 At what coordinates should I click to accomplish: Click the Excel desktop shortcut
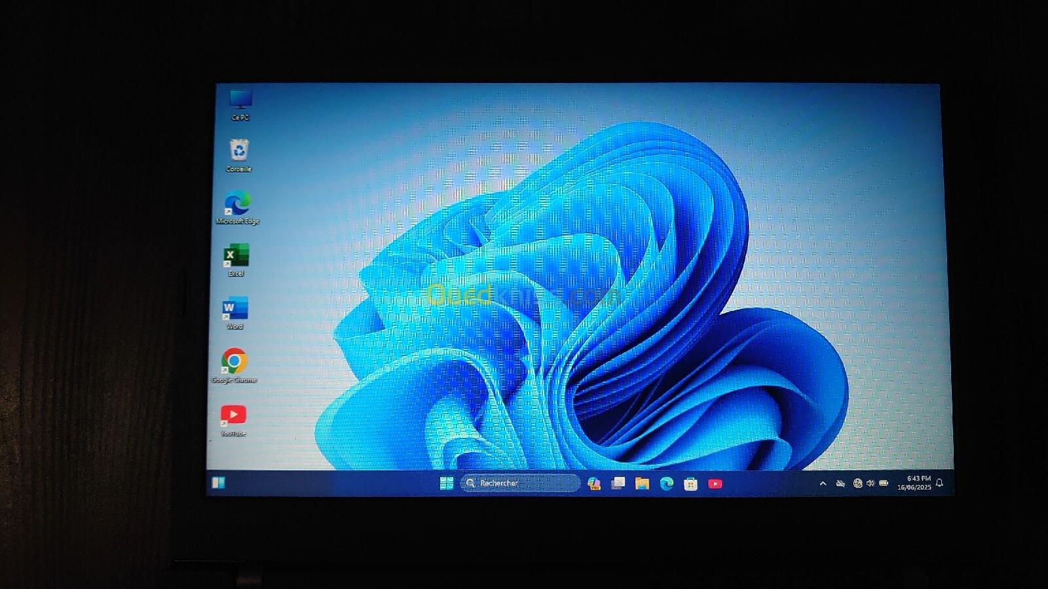point(236,257)
